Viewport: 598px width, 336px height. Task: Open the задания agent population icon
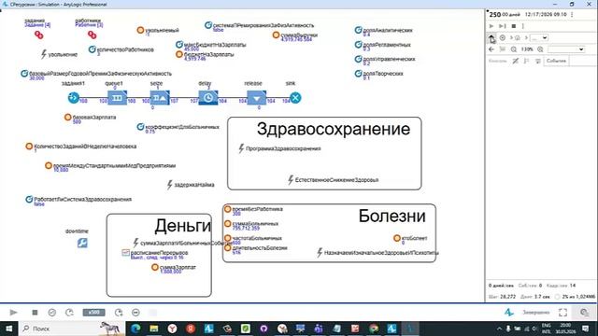39,35
